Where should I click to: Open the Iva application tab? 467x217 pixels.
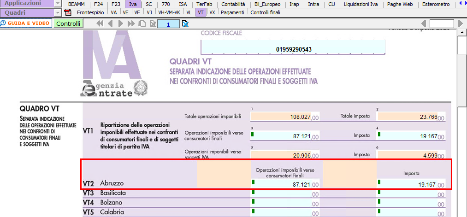[x=133, y=4]
